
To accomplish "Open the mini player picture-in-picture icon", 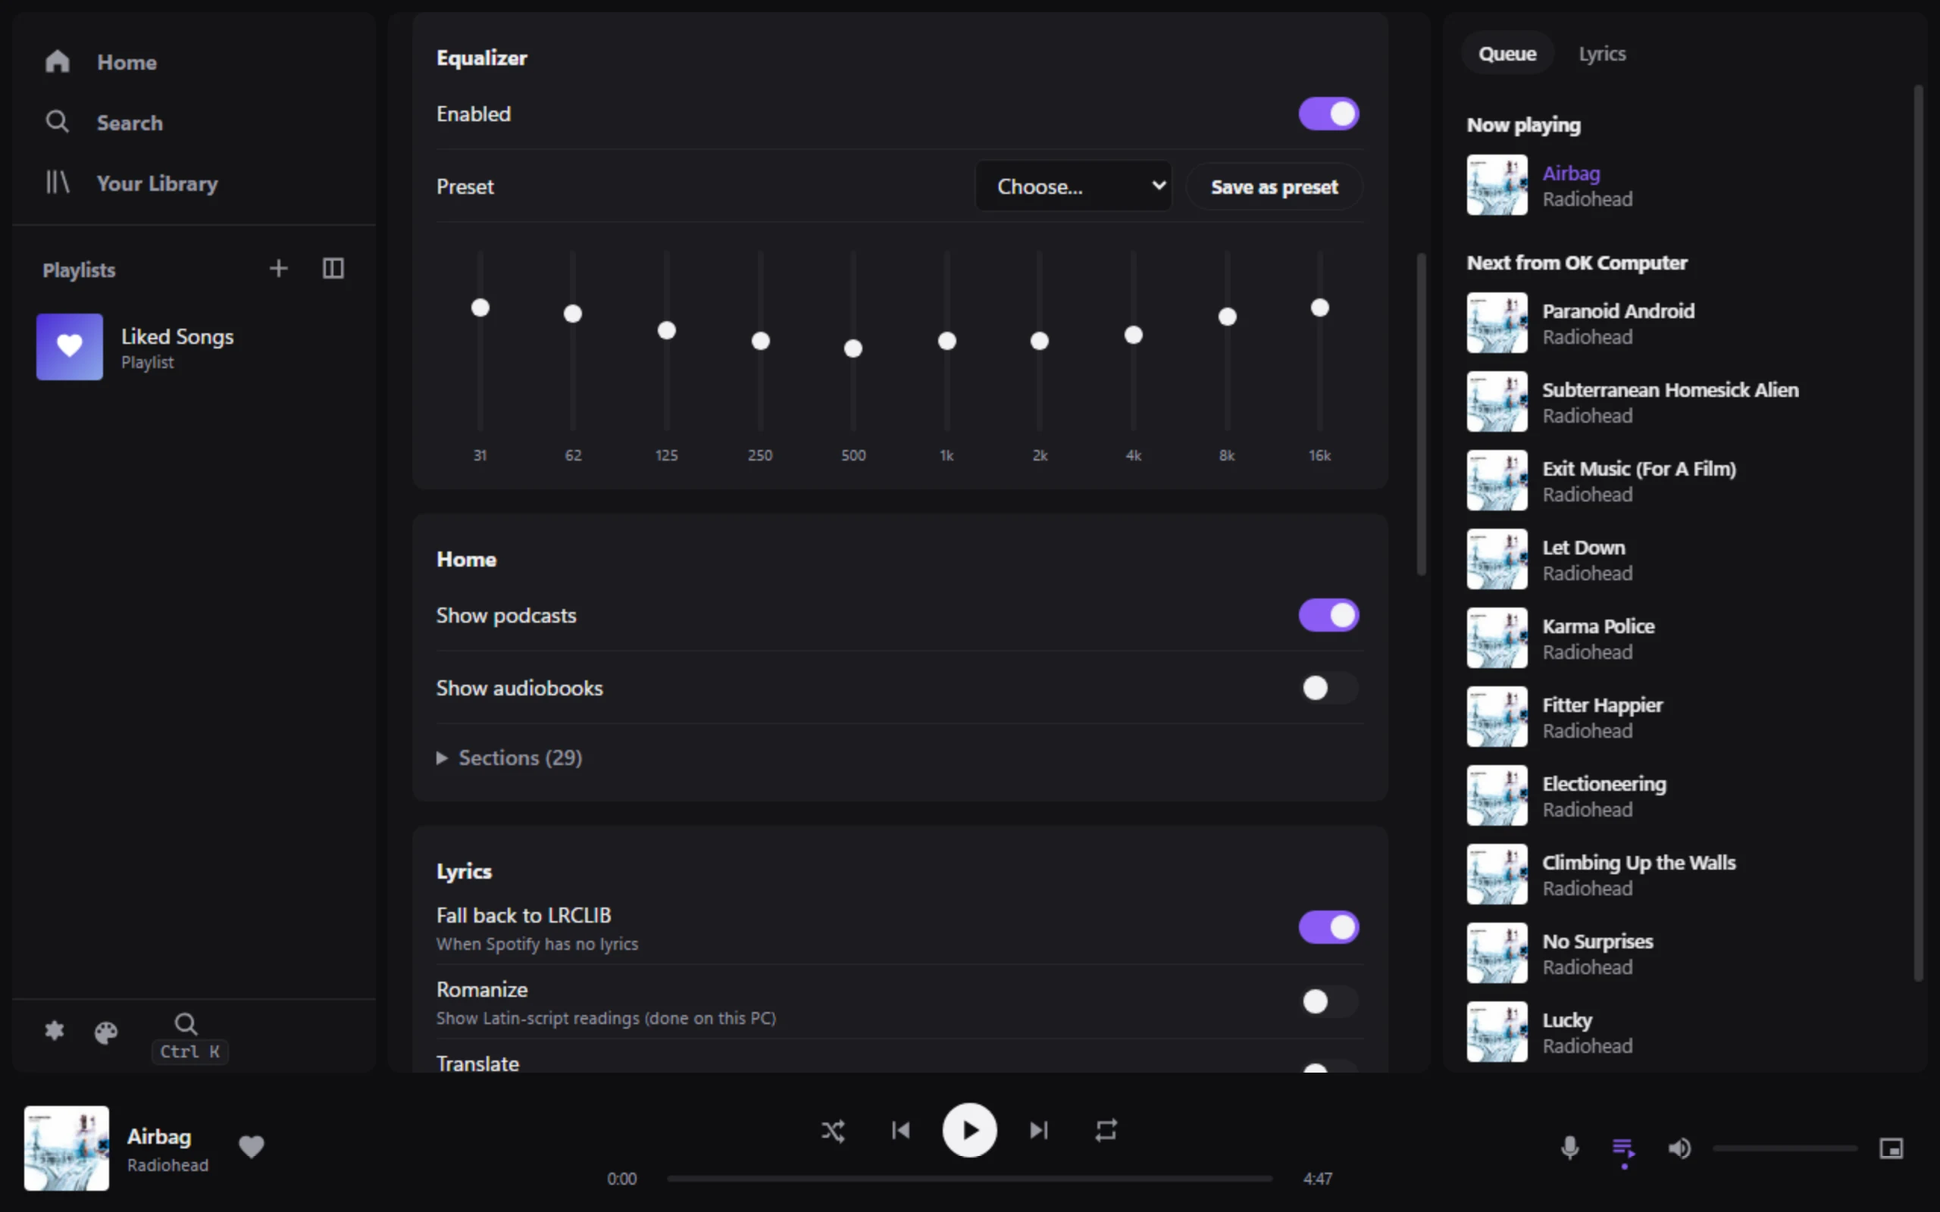I will coord(1891,1148).
